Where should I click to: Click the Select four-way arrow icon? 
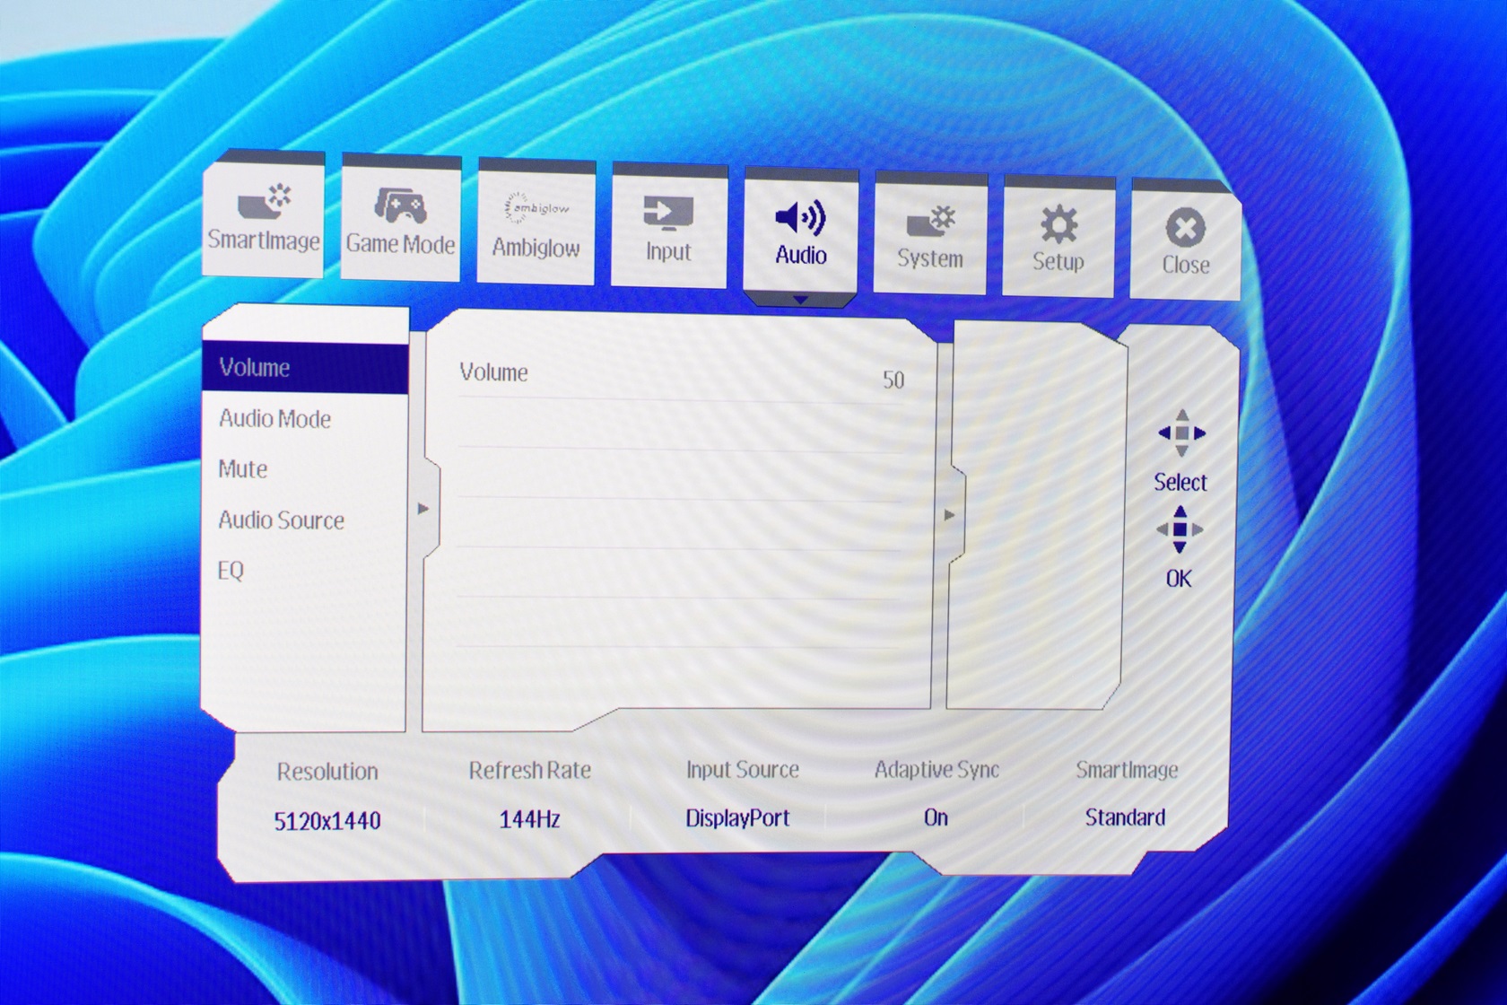coord(1181,433)
